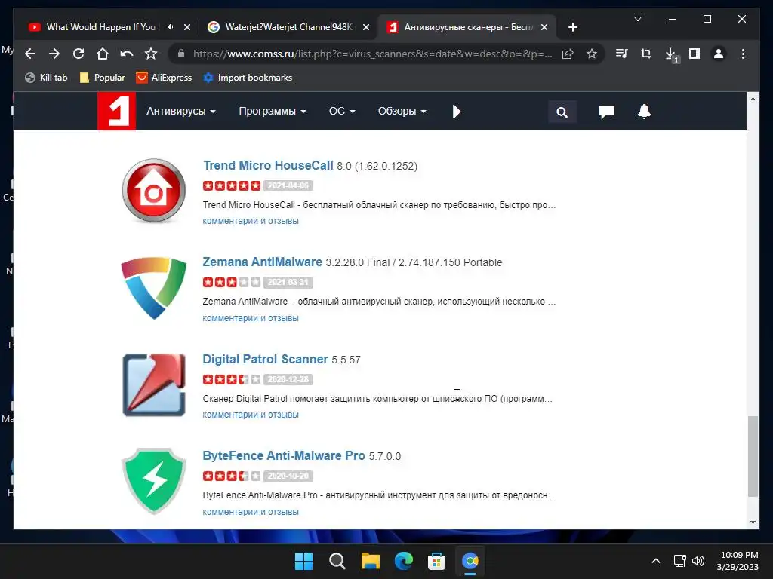The image size is (773, 579).
Task: Open comments link under Trend Micro HouseCall
Action: [x=251, y=221]
